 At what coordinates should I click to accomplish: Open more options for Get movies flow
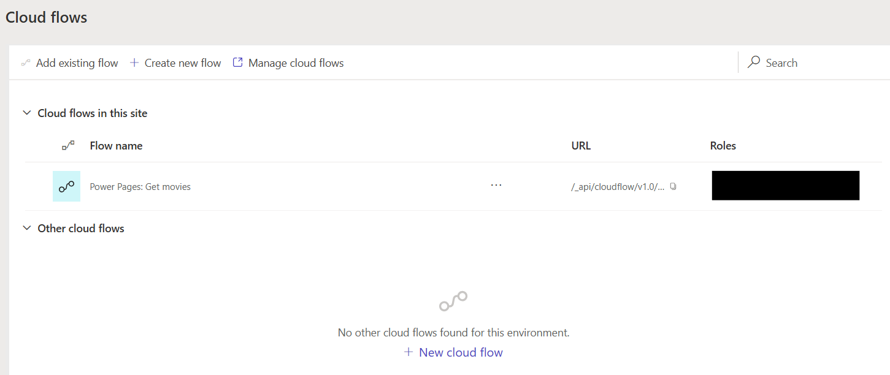496,186
